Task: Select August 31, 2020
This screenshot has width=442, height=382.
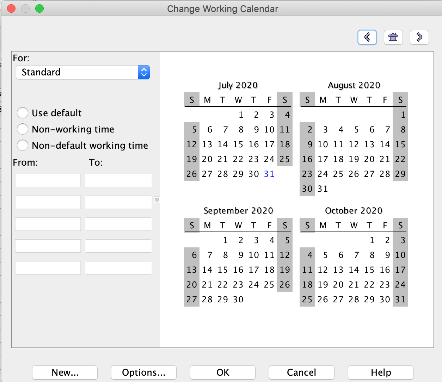Action: (x=323, y=189)
